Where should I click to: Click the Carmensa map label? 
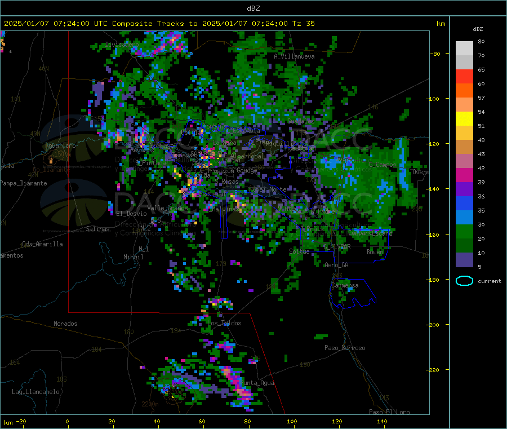coord(345,286)
